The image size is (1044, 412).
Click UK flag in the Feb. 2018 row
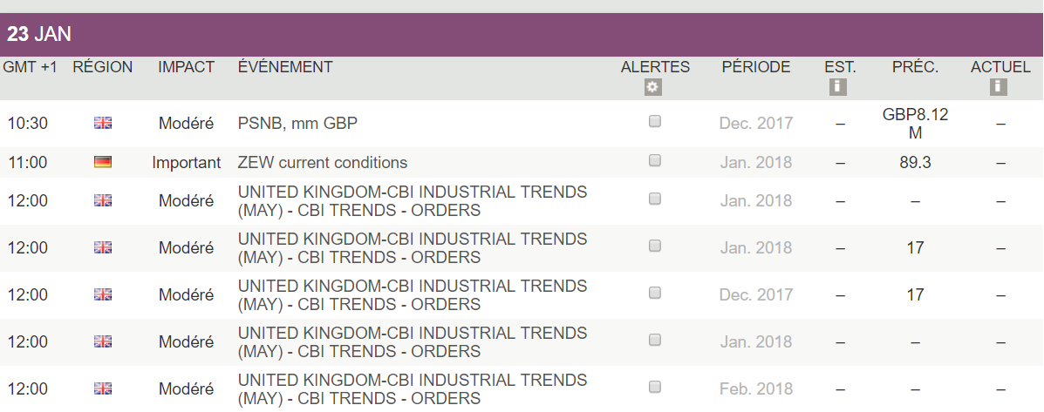(103, 388)
